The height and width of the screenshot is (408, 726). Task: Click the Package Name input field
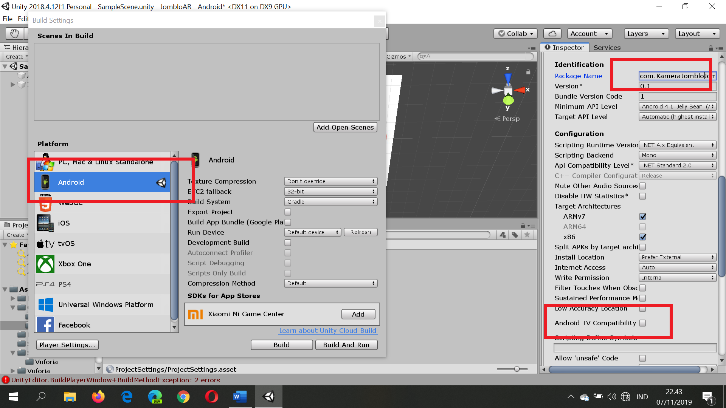tap(678, 76)
